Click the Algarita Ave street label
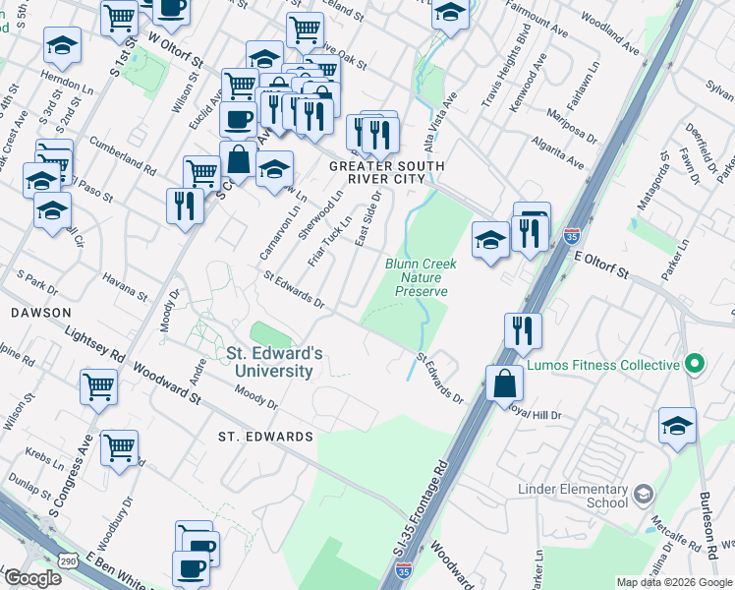The image size is (735, 590). coord(557,152)
